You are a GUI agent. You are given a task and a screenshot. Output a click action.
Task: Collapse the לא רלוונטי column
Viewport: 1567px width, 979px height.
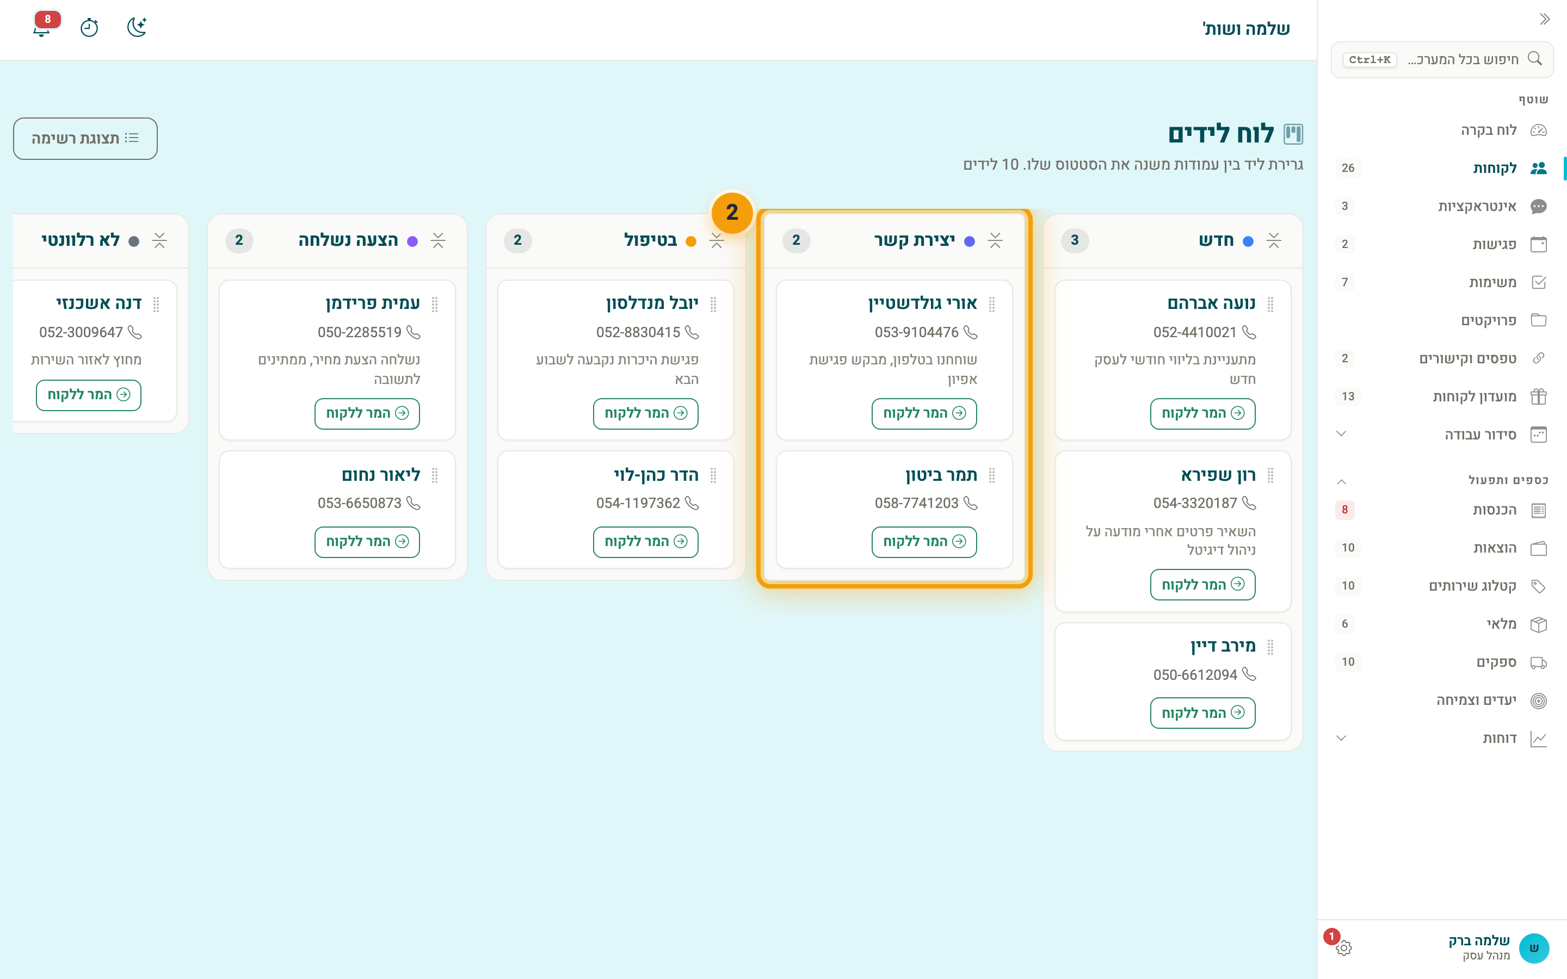[160, 241]
